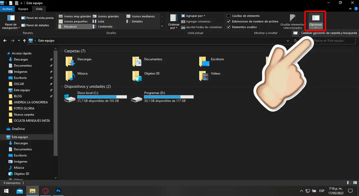Uncheck Extensiones de nombre de archivo

pos(229,22)
